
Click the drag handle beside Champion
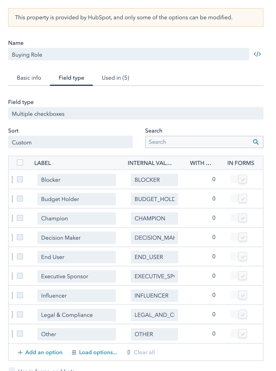pos(12,218)
